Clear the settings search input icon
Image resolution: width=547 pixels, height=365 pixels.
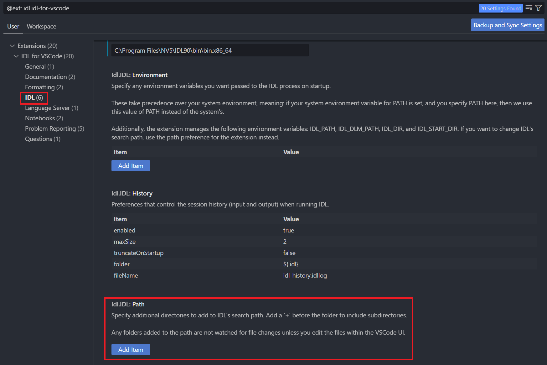[529, 8]
